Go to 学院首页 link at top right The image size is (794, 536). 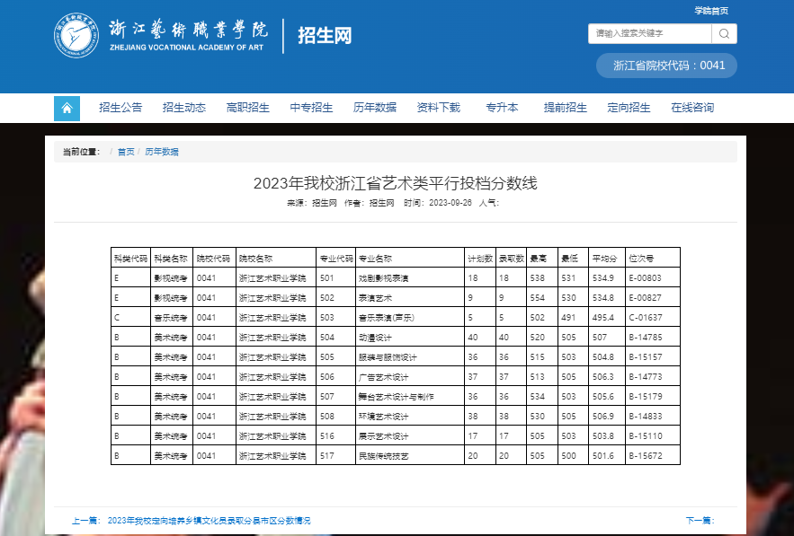(x=711, y=11)
